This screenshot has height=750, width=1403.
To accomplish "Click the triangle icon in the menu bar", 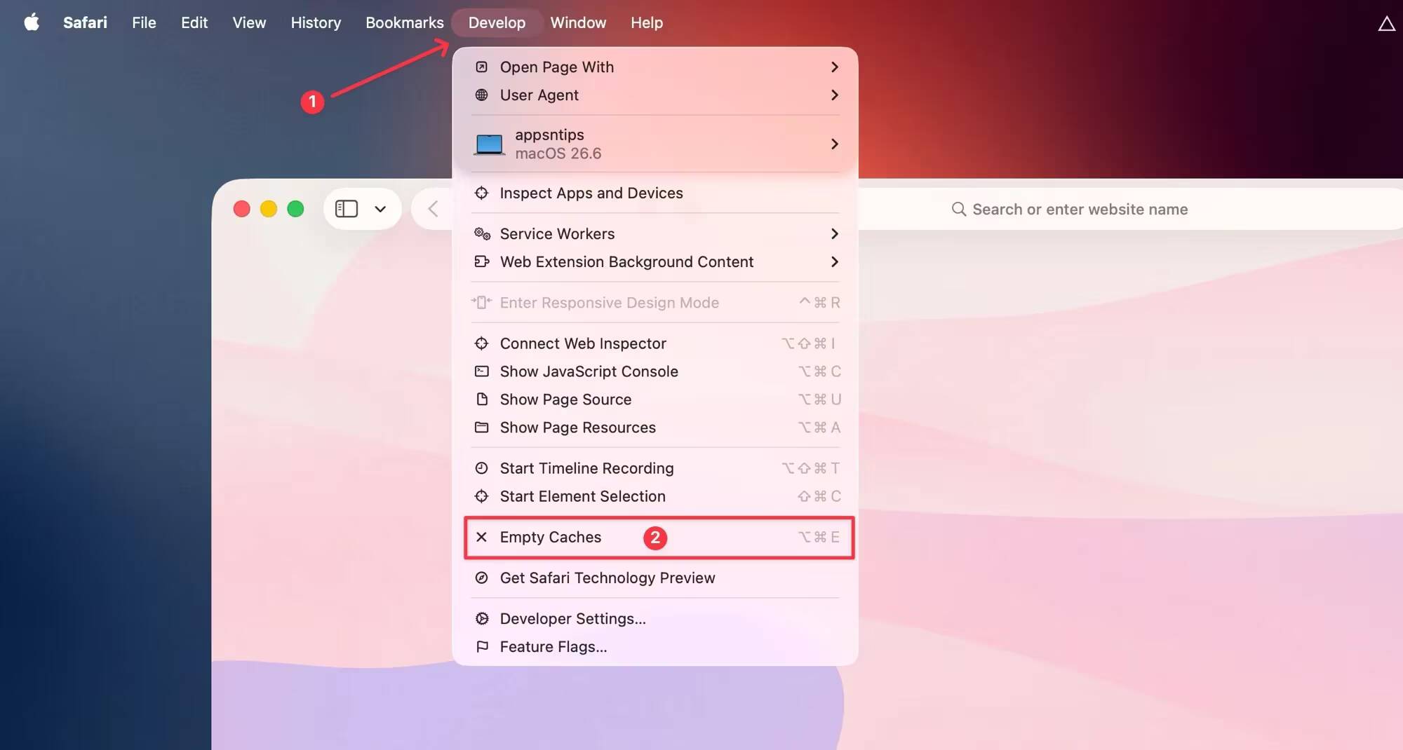I will [x=1386, y=24].
